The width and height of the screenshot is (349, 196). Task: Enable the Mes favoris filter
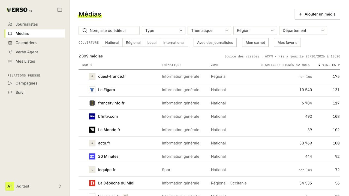click(287, 42)
